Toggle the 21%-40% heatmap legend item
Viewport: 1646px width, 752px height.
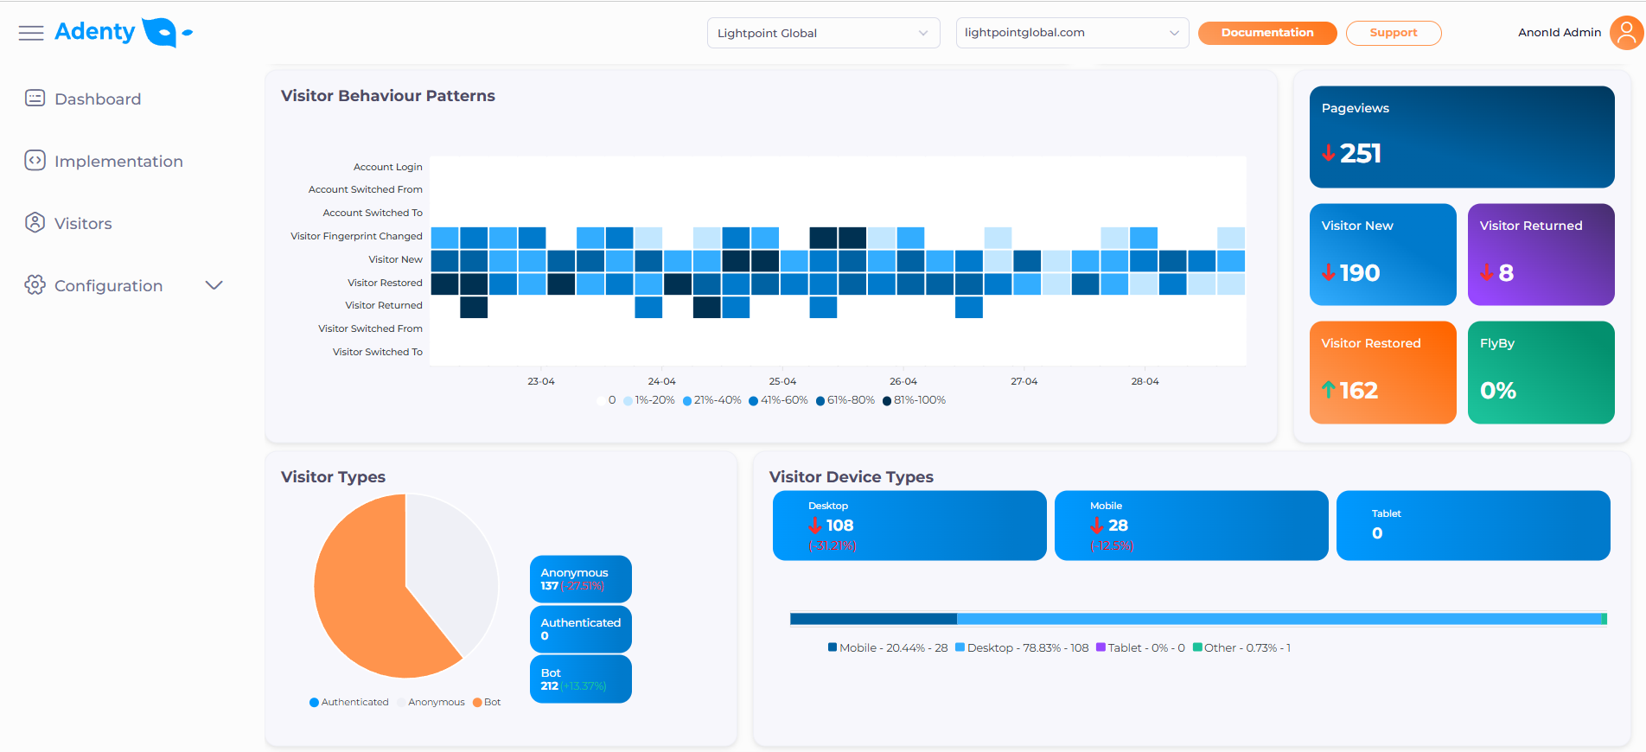(x=712, y=400)
